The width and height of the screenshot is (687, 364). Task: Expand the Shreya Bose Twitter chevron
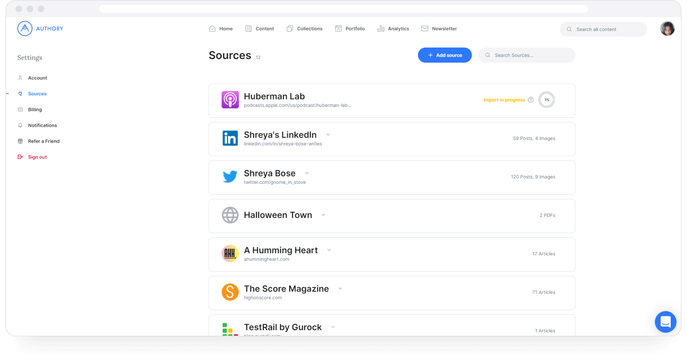pos(307,173)
